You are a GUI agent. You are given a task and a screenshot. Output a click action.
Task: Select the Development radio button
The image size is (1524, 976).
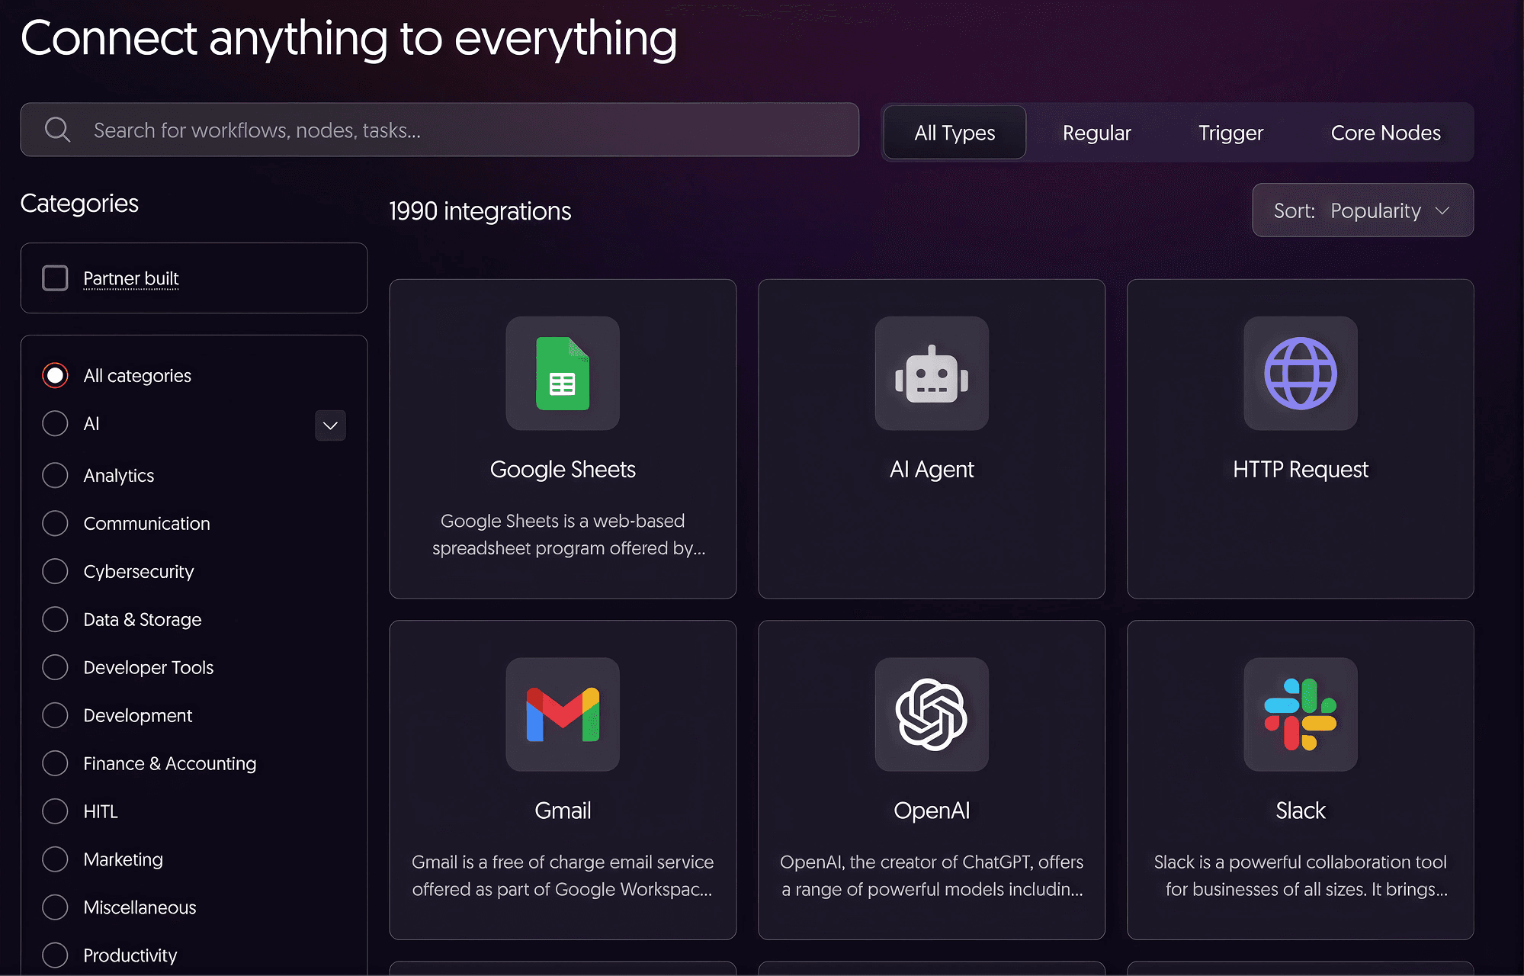tap(55, 715)
